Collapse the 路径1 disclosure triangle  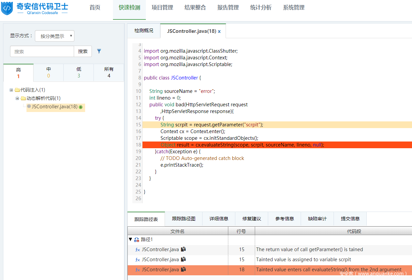pos(130,239)
